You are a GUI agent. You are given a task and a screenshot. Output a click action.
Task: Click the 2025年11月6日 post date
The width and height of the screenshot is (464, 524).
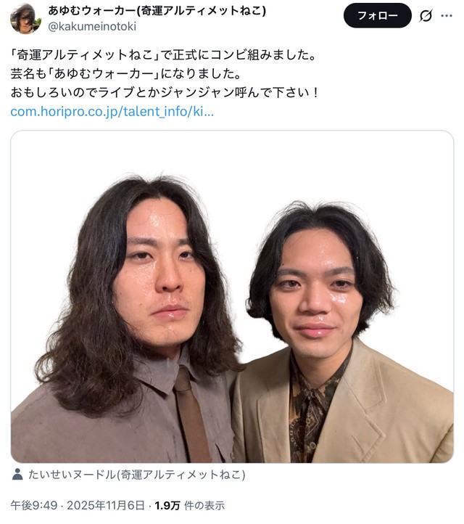[106, 505]
